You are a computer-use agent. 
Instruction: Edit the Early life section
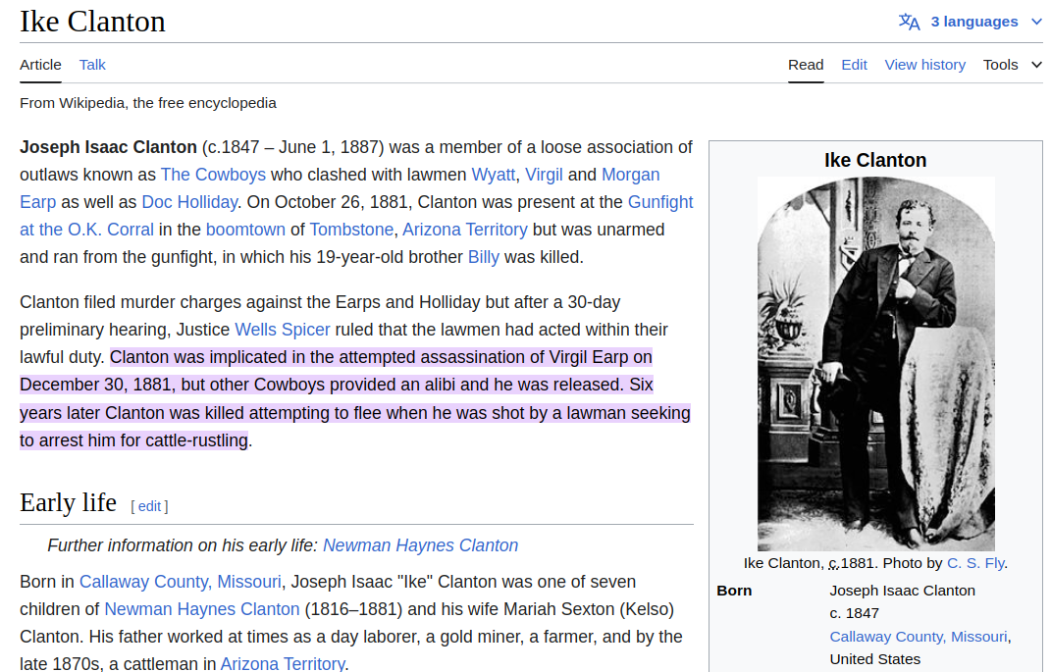[x=149, y=506]
